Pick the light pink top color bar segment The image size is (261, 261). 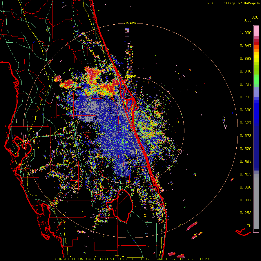256,31
